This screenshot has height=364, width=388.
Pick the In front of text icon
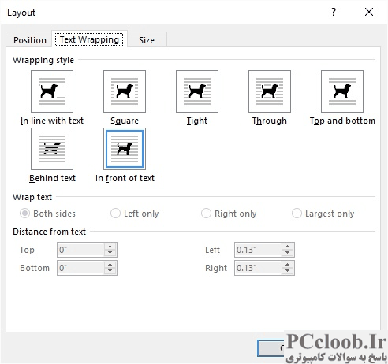125,149
